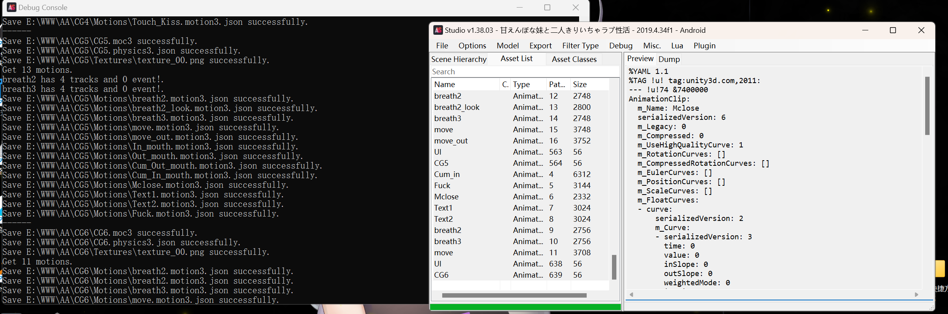This screenshot has height=314, width=948.
Task: Sort by the C. container column header
Action: [x=505, y=84]
